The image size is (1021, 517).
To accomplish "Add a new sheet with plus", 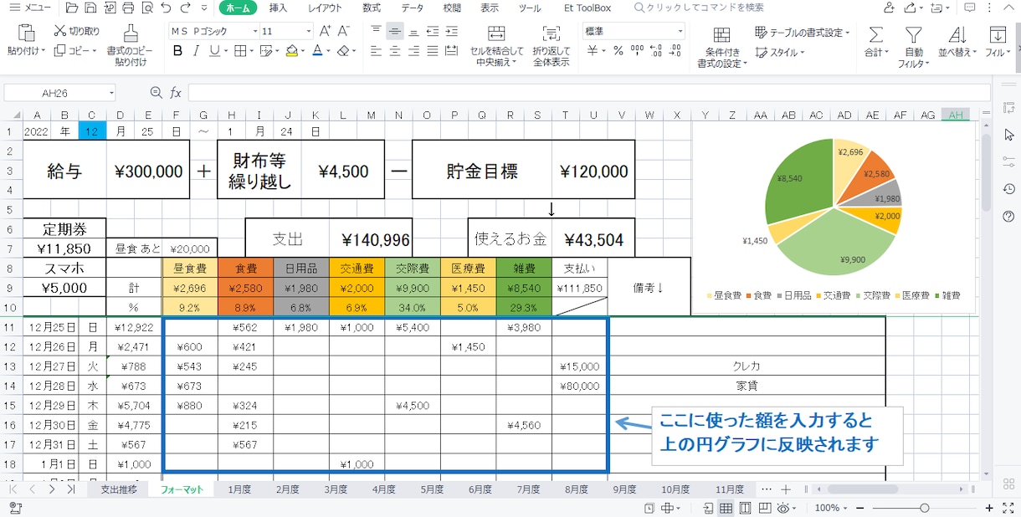I will [785, 489].
